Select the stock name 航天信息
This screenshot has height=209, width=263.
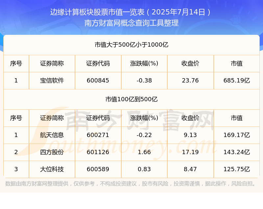click(52, 135)
